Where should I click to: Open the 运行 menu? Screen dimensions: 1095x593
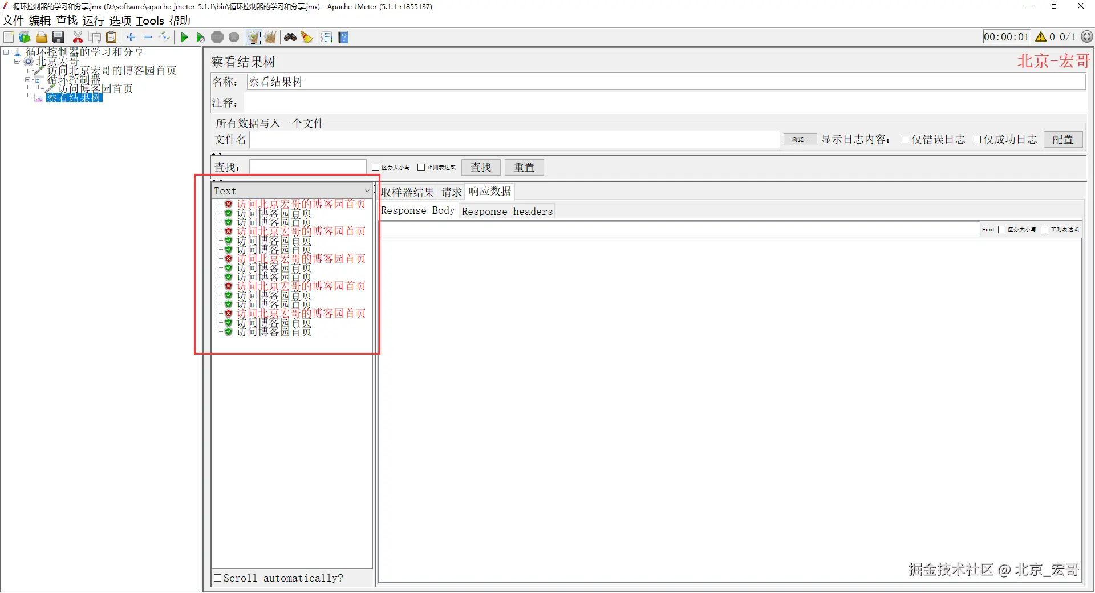coord(93,21)
